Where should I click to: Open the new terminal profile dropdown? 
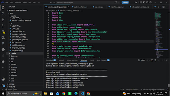(x=149, y=60)
